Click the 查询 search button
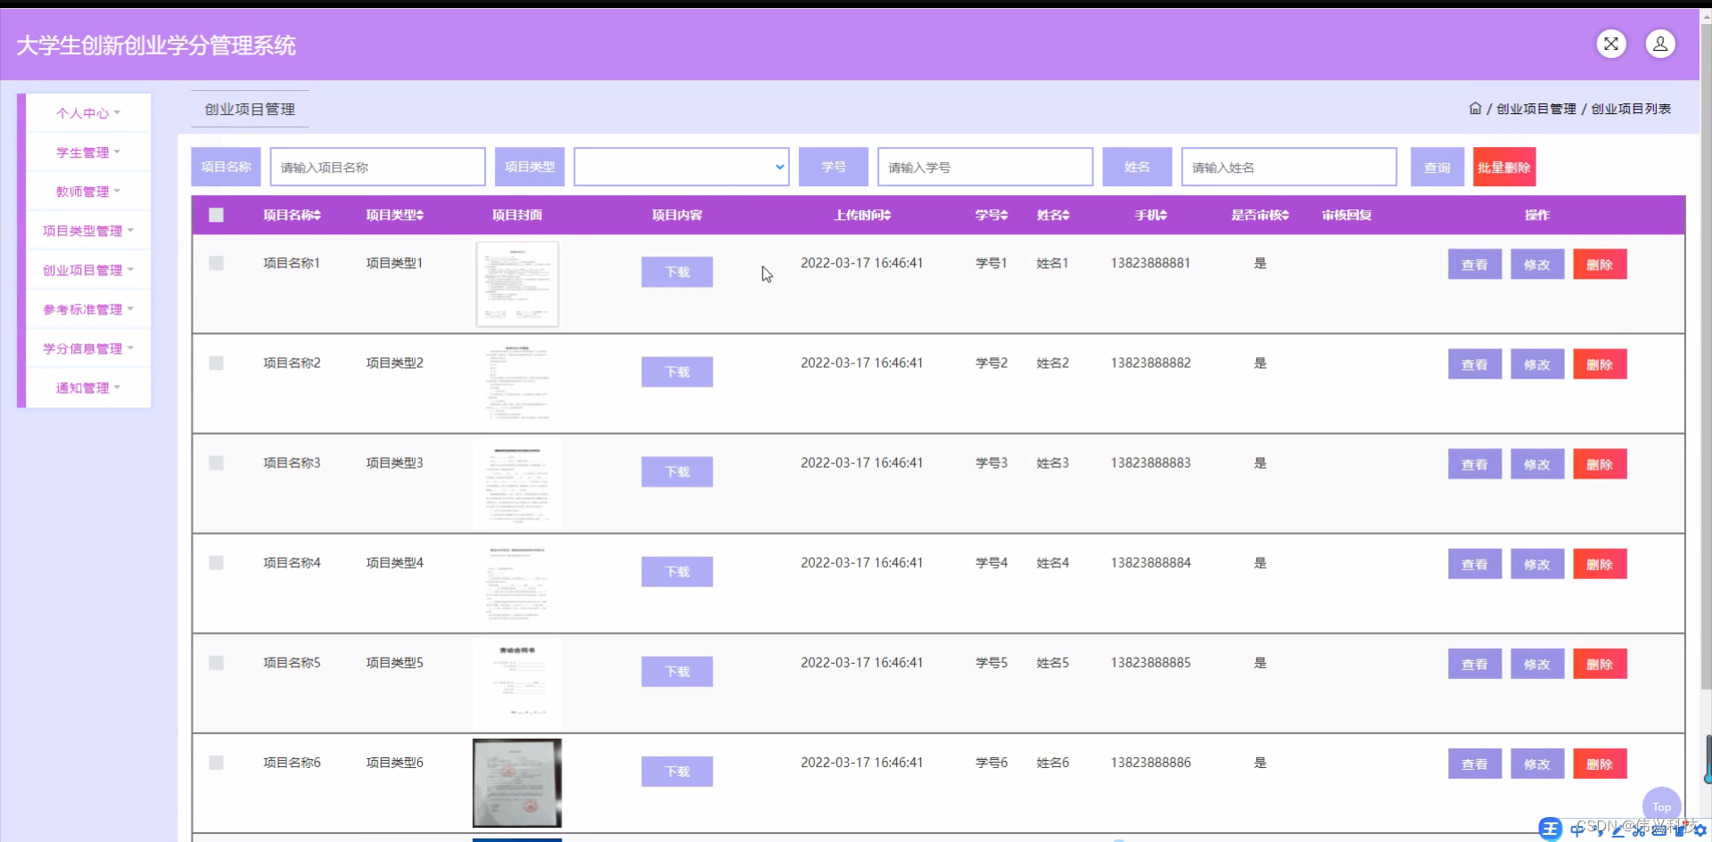The image size is (1712, 842). 1436,167
